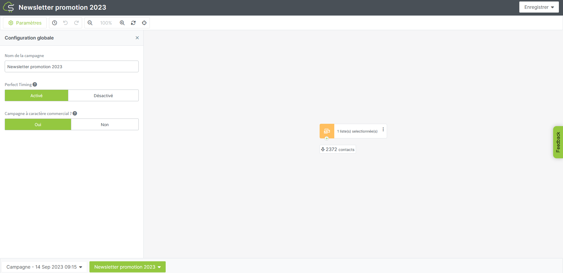Zoom out with the minus magnifier
This screenshot has width=563, height=273.
(90, 23)
